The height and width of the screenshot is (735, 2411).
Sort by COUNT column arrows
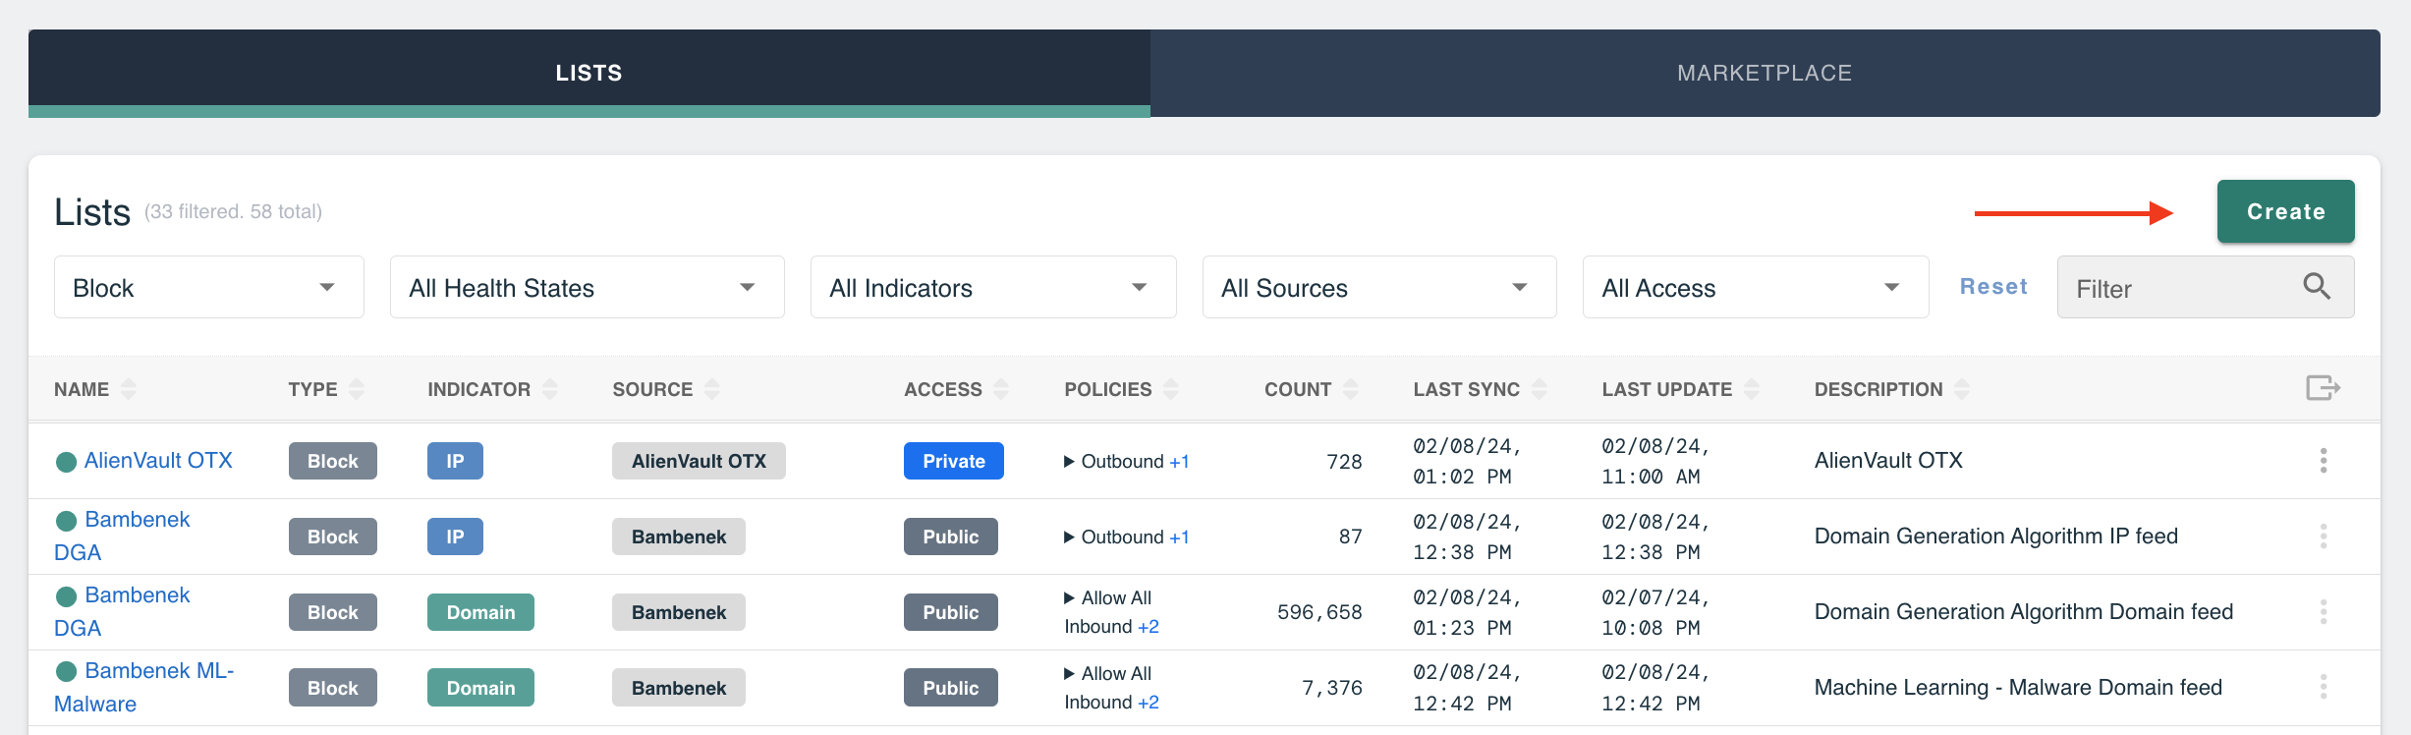click(x=1350, y=389)
